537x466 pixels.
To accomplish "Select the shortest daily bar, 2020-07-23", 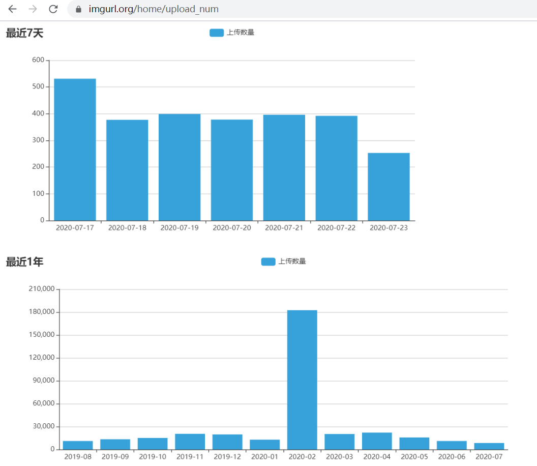I will pos(389,187).
